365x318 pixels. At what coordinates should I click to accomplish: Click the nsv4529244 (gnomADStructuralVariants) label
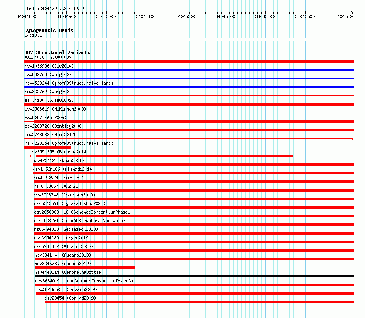tap(70, 83)
